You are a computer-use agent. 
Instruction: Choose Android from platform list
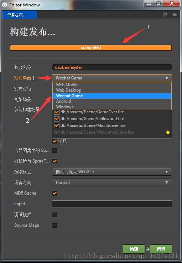pos(112,101)
